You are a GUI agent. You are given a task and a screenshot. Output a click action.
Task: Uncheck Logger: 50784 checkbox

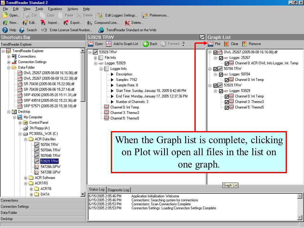pyautogui.click(x=221, y=74)
